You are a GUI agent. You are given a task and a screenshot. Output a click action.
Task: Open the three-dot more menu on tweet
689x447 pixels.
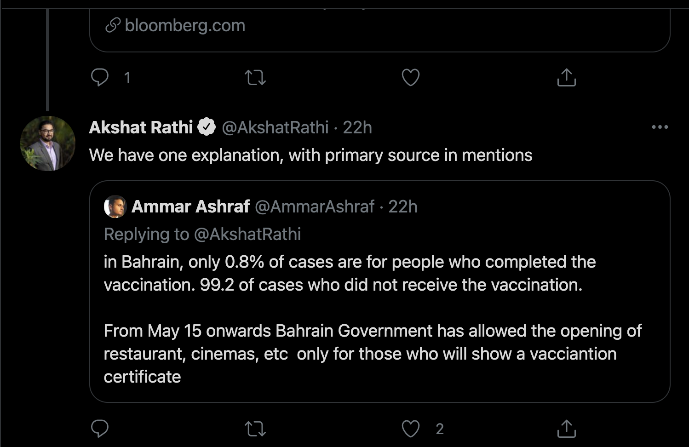[x=660, y=127]
